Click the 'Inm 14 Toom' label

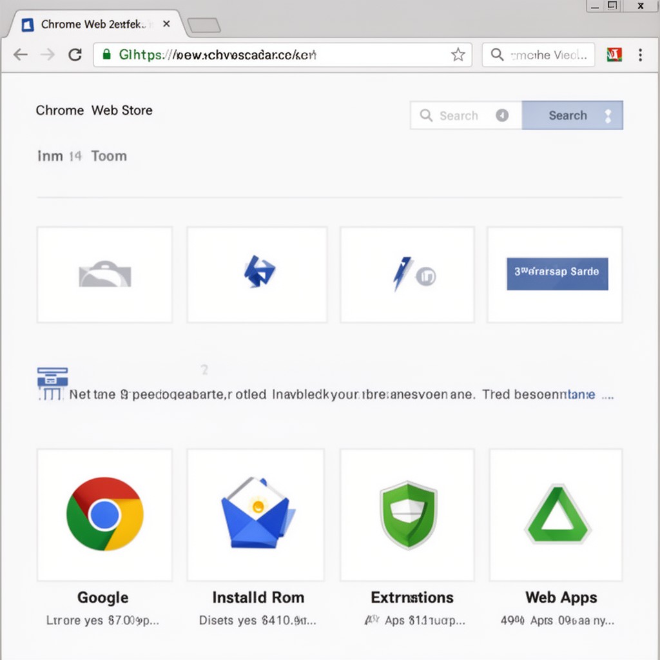pos(82,156)
